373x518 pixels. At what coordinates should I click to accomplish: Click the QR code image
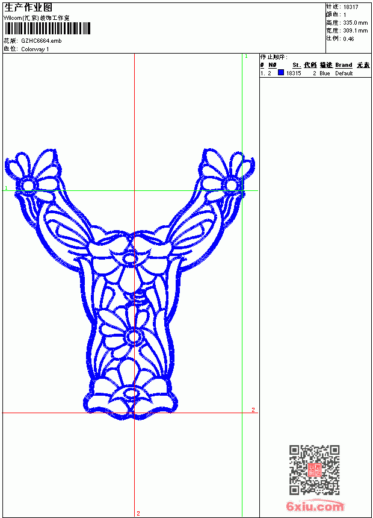tap(314, 470)
